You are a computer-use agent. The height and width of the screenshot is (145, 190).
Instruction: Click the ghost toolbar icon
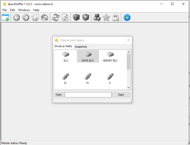pyautogui.click(x=116, y=18)
